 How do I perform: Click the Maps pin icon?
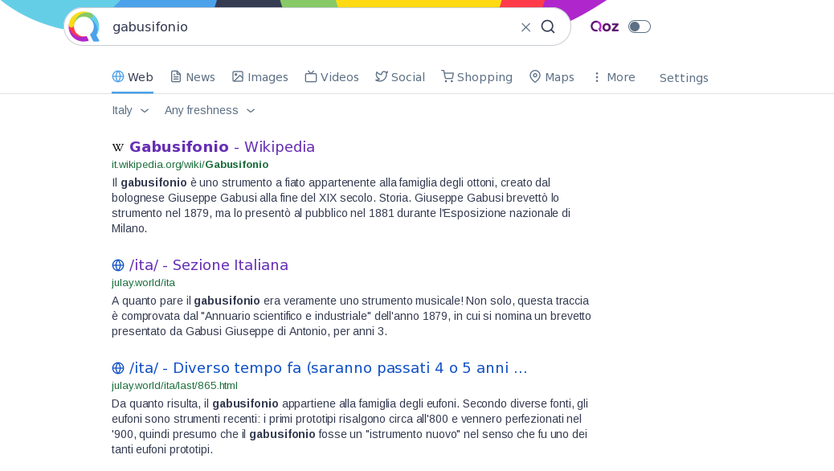(x=535, y=76)
